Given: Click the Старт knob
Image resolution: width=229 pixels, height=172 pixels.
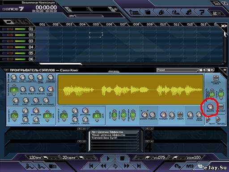Looking at the screenshot, I should 172,115.
